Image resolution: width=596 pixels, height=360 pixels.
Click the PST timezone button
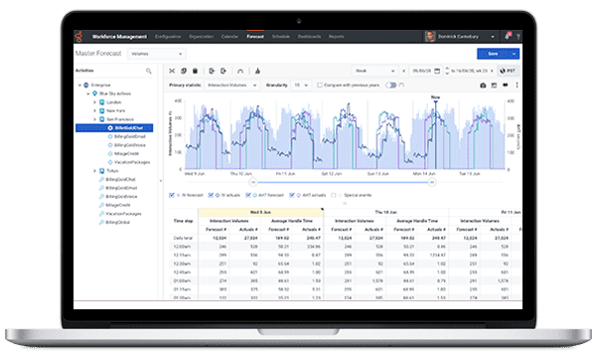pos(508,71)
